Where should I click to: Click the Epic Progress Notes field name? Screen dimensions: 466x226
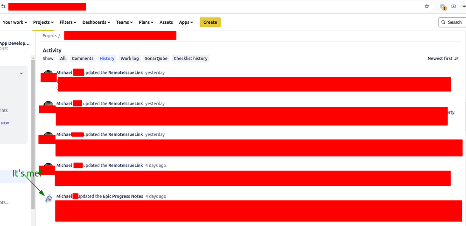tap(123, 196)
